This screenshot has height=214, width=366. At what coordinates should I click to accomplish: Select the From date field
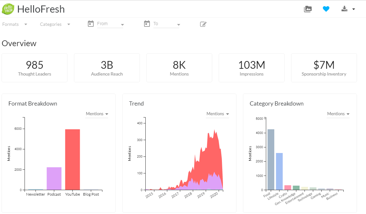110,24
